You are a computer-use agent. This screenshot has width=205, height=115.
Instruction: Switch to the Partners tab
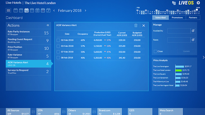[x=193, y=18]
